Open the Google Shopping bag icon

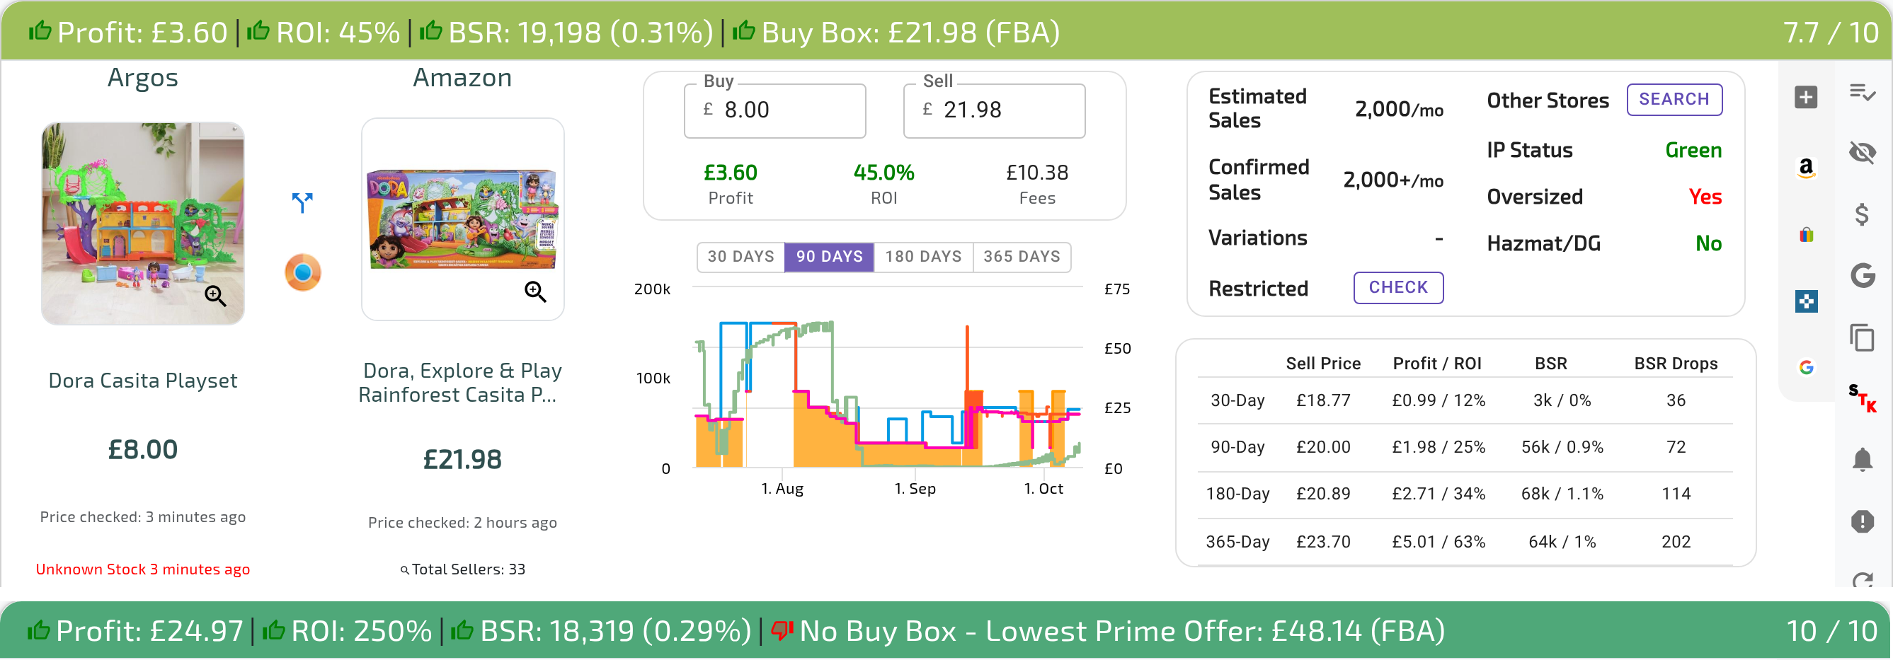[1805, 234]
